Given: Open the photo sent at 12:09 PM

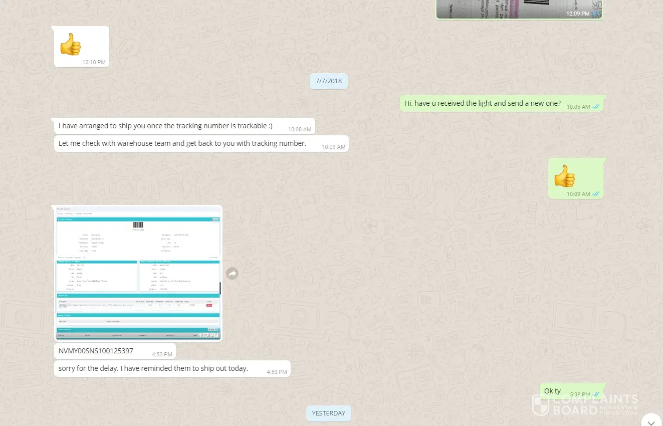Looking at the screenshot, I should pos(519,10).
